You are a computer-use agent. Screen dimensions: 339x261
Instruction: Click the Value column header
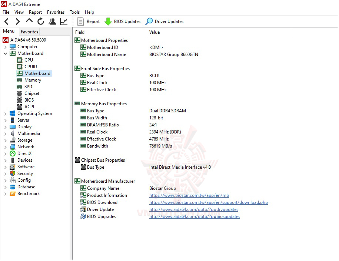[219, 32]
